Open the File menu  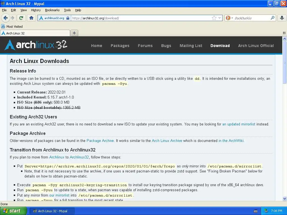4,10
